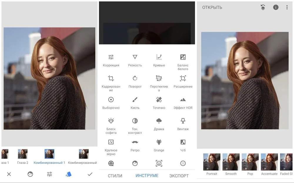Switch to the ЭКСПОРТ tab
This screenshot has height=183, width=294.
point(179,176)
